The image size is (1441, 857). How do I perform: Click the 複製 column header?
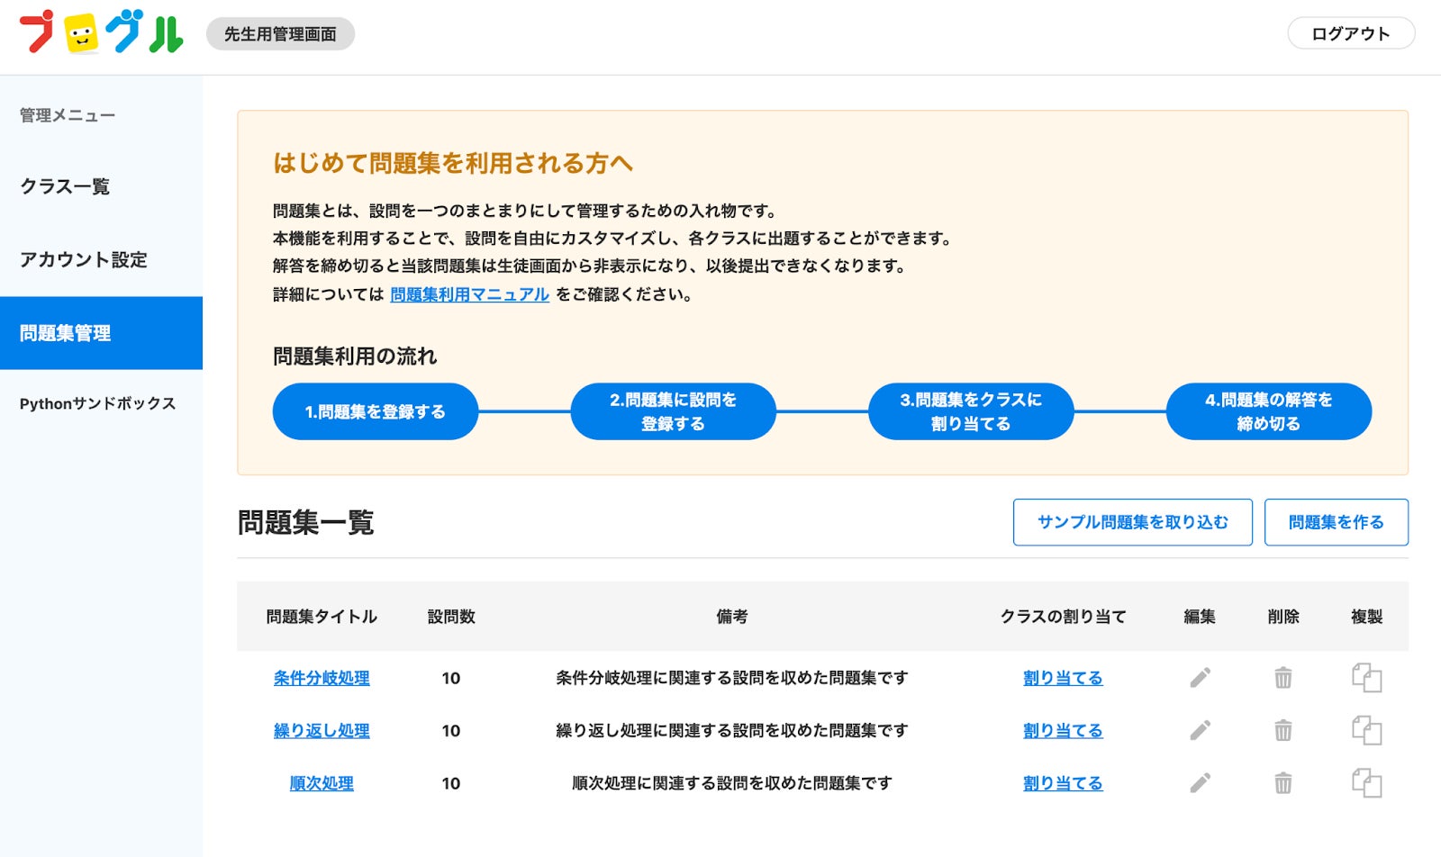(1366, 617)
